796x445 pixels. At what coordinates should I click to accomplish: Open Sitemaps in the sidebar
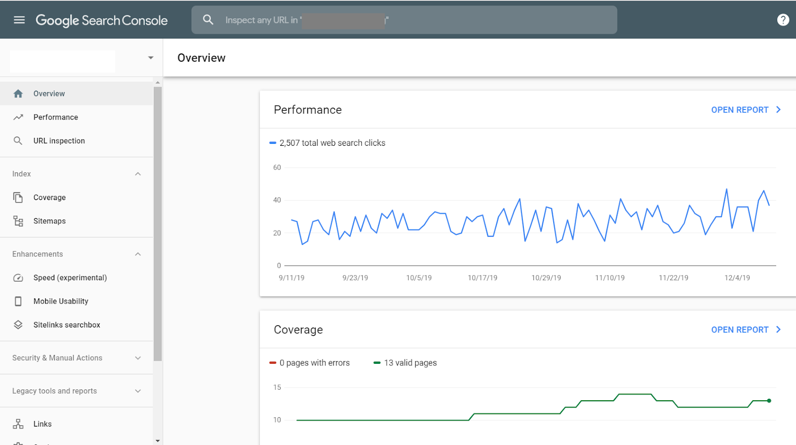click(77, 221)
